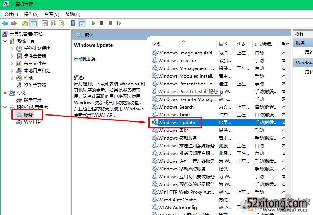The width and height of the screenshot is (313, 215).
Task: Click the Stop Service square icon
Action: click(x=102, y=23)
